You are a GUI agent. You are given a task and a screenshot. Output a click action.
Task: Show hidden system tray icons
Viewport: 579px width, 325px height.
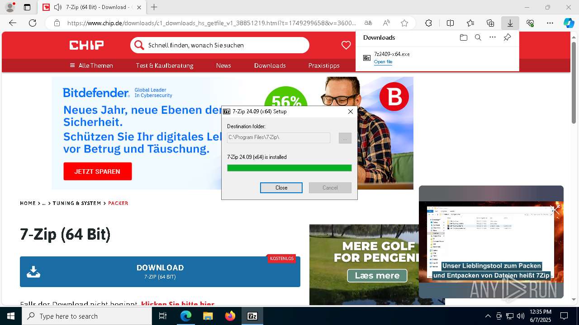click(488, 316)
